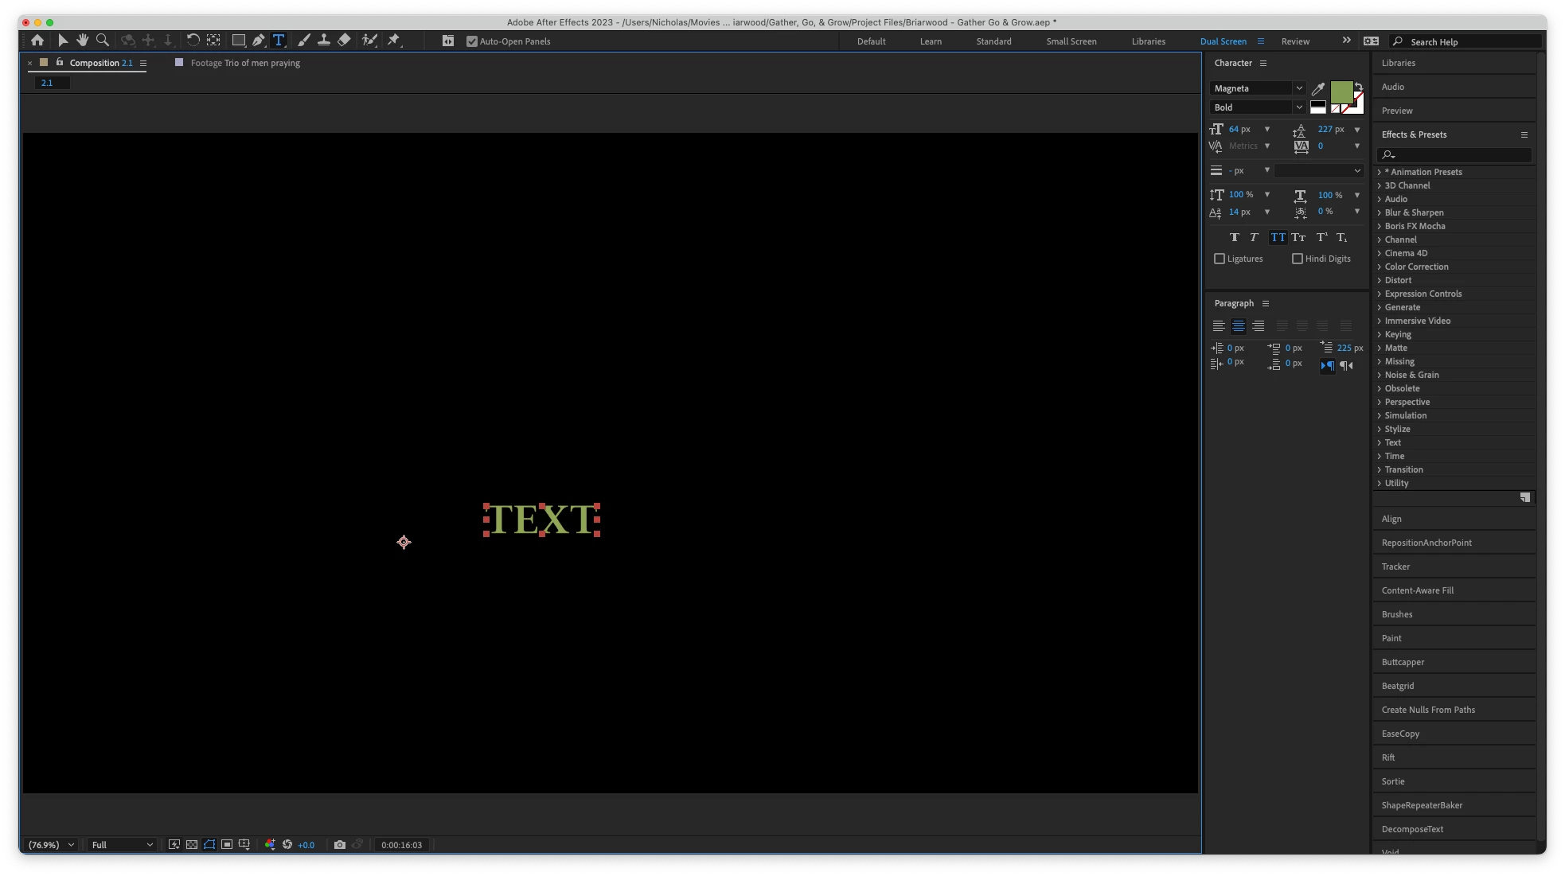Screen dimensions: 1565x876
Task: Click the green fill color swatch
Action: 1341,91
